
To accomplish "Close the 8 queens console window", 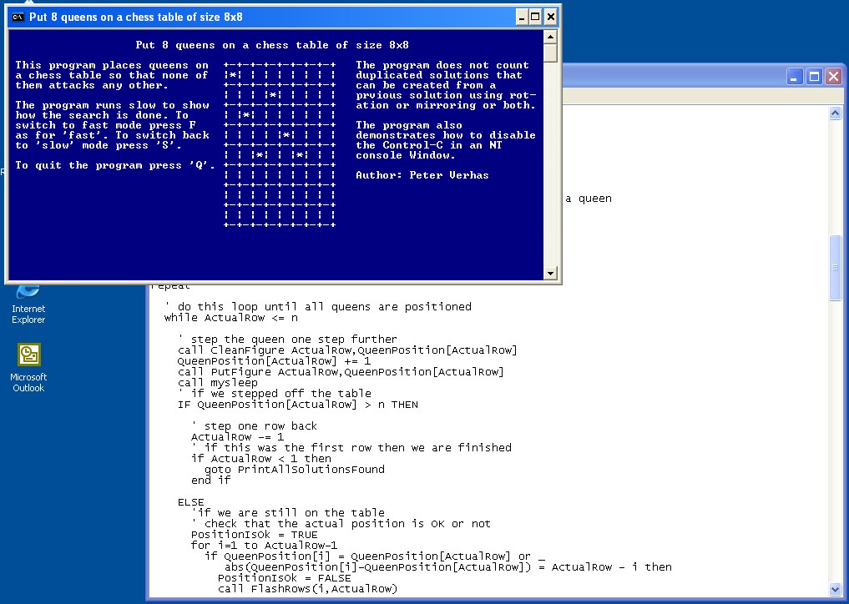I will 550,17.
